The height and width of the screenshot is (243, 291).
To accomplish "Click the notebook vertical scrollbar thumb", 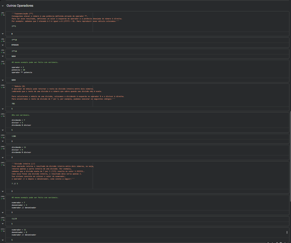I will (x=290, y=157).
